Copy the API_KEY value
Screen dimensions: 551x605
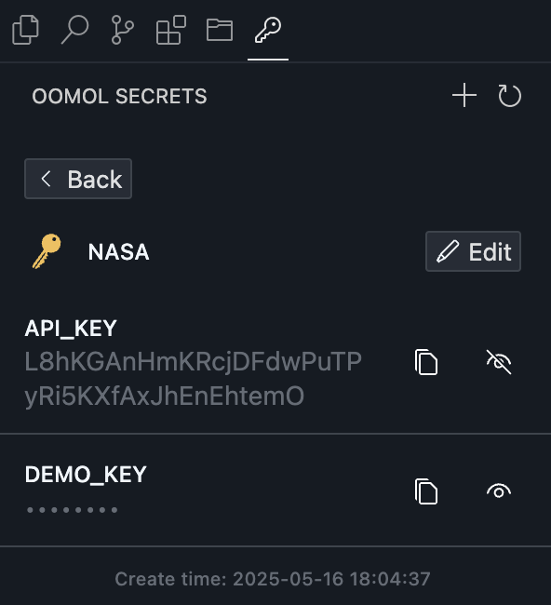click(426, 362)
